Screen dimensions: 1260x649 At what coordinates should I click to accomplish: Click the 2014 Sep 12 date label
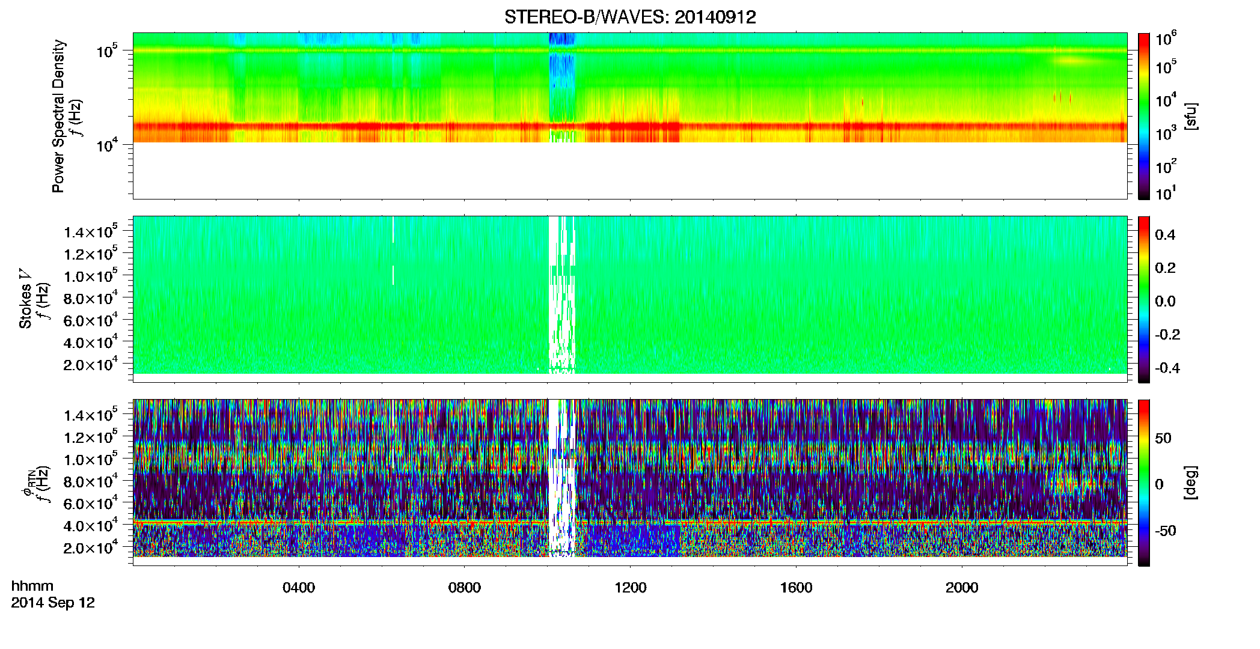pyautogui.click(x=53, y=603)
